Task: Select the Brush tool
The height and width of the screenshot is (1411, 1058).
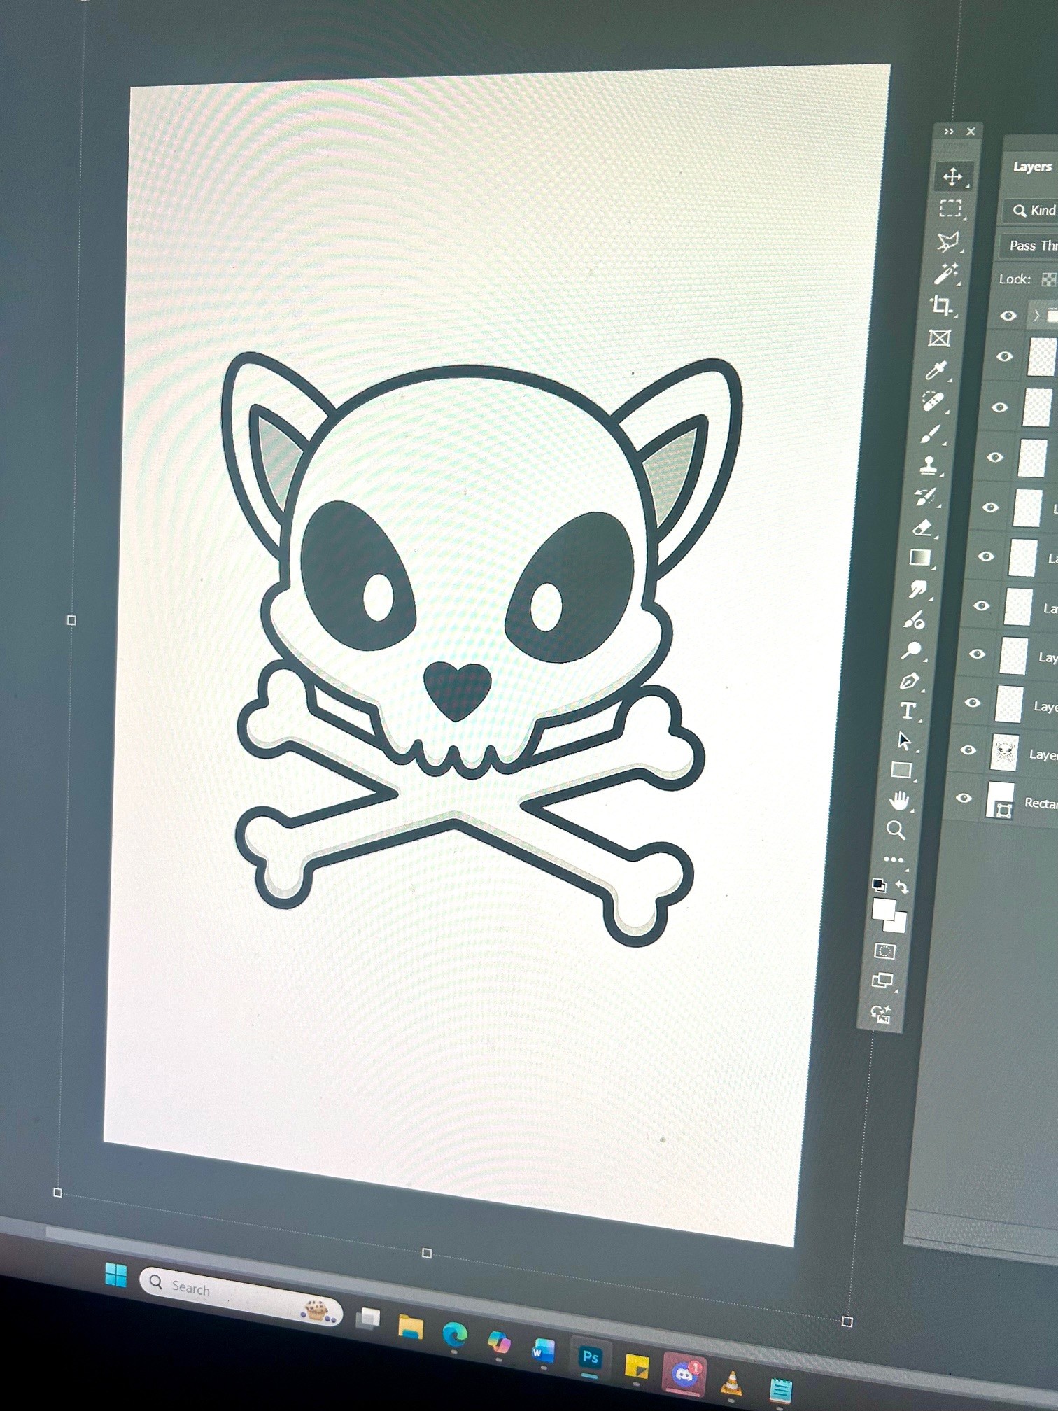Action: pyautogui.click(x=931, y=434)
